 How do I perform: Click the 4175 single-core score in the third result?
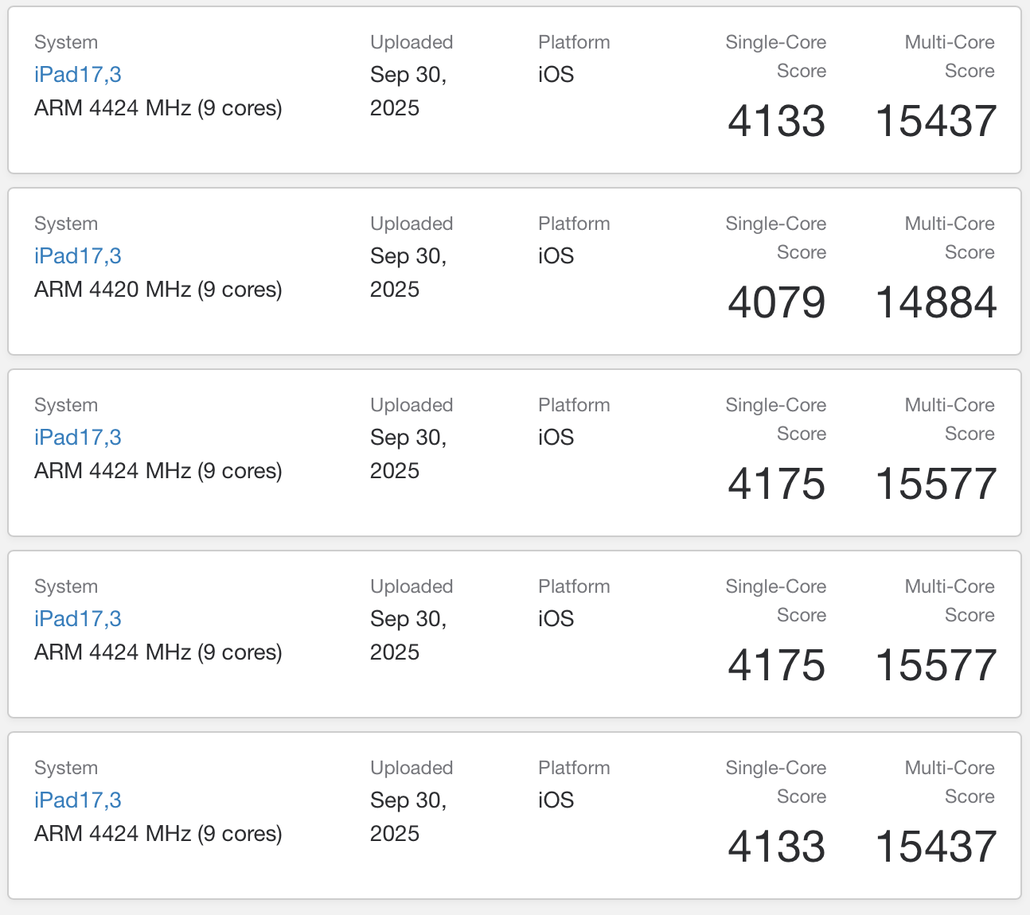point(776,485)
